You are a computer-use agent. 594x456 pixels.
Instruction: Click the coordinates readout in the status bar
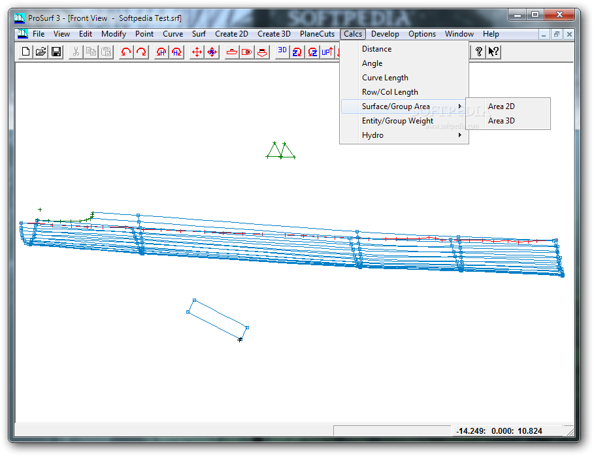coord(499,431)
